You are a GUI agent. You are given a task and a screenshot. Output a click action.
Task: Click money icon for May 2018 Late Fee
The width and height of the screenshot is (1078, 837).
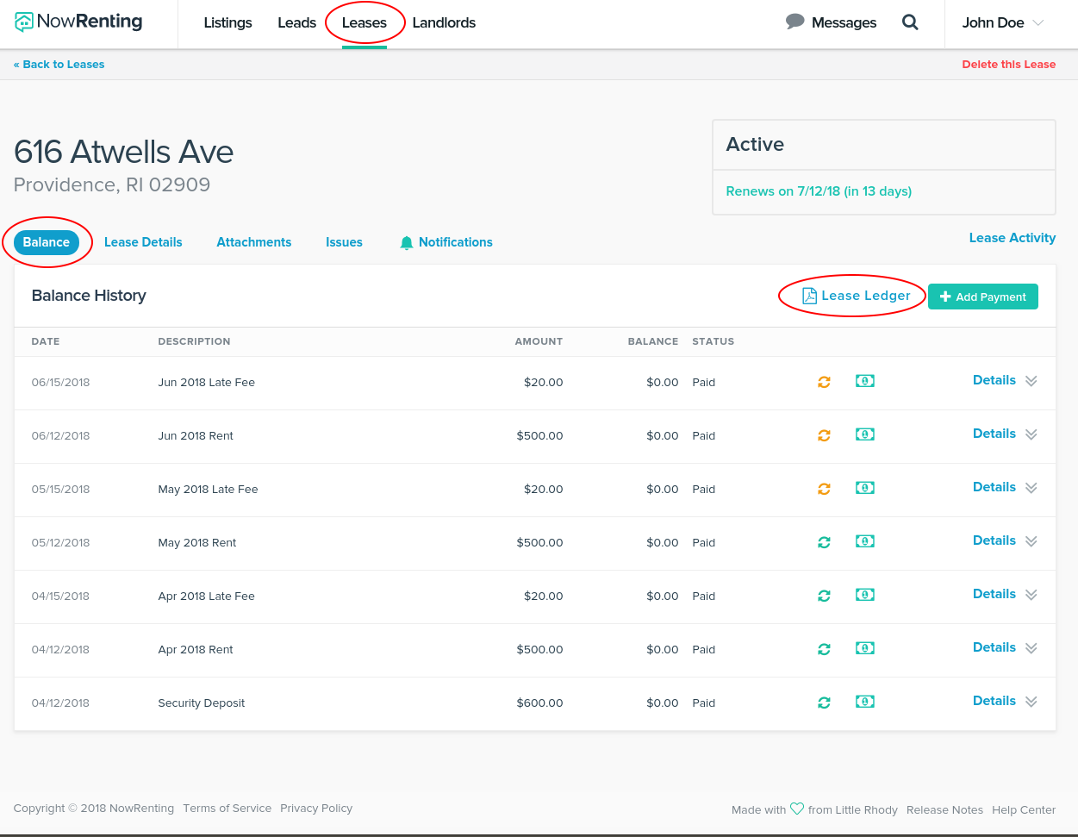coord(865,488)
